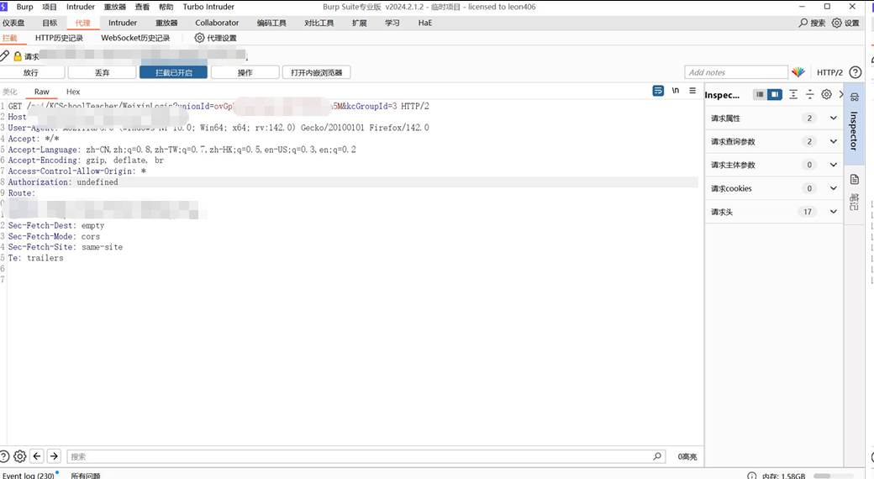Open the help question mark near HTTP/2
Screen dimensions: 874x479
click(x=855, y=72)
